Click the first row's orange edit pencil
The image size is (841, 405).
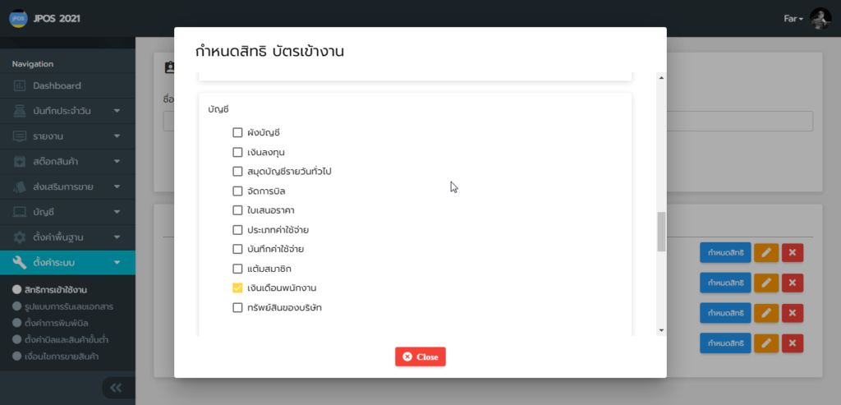(766, 252)
